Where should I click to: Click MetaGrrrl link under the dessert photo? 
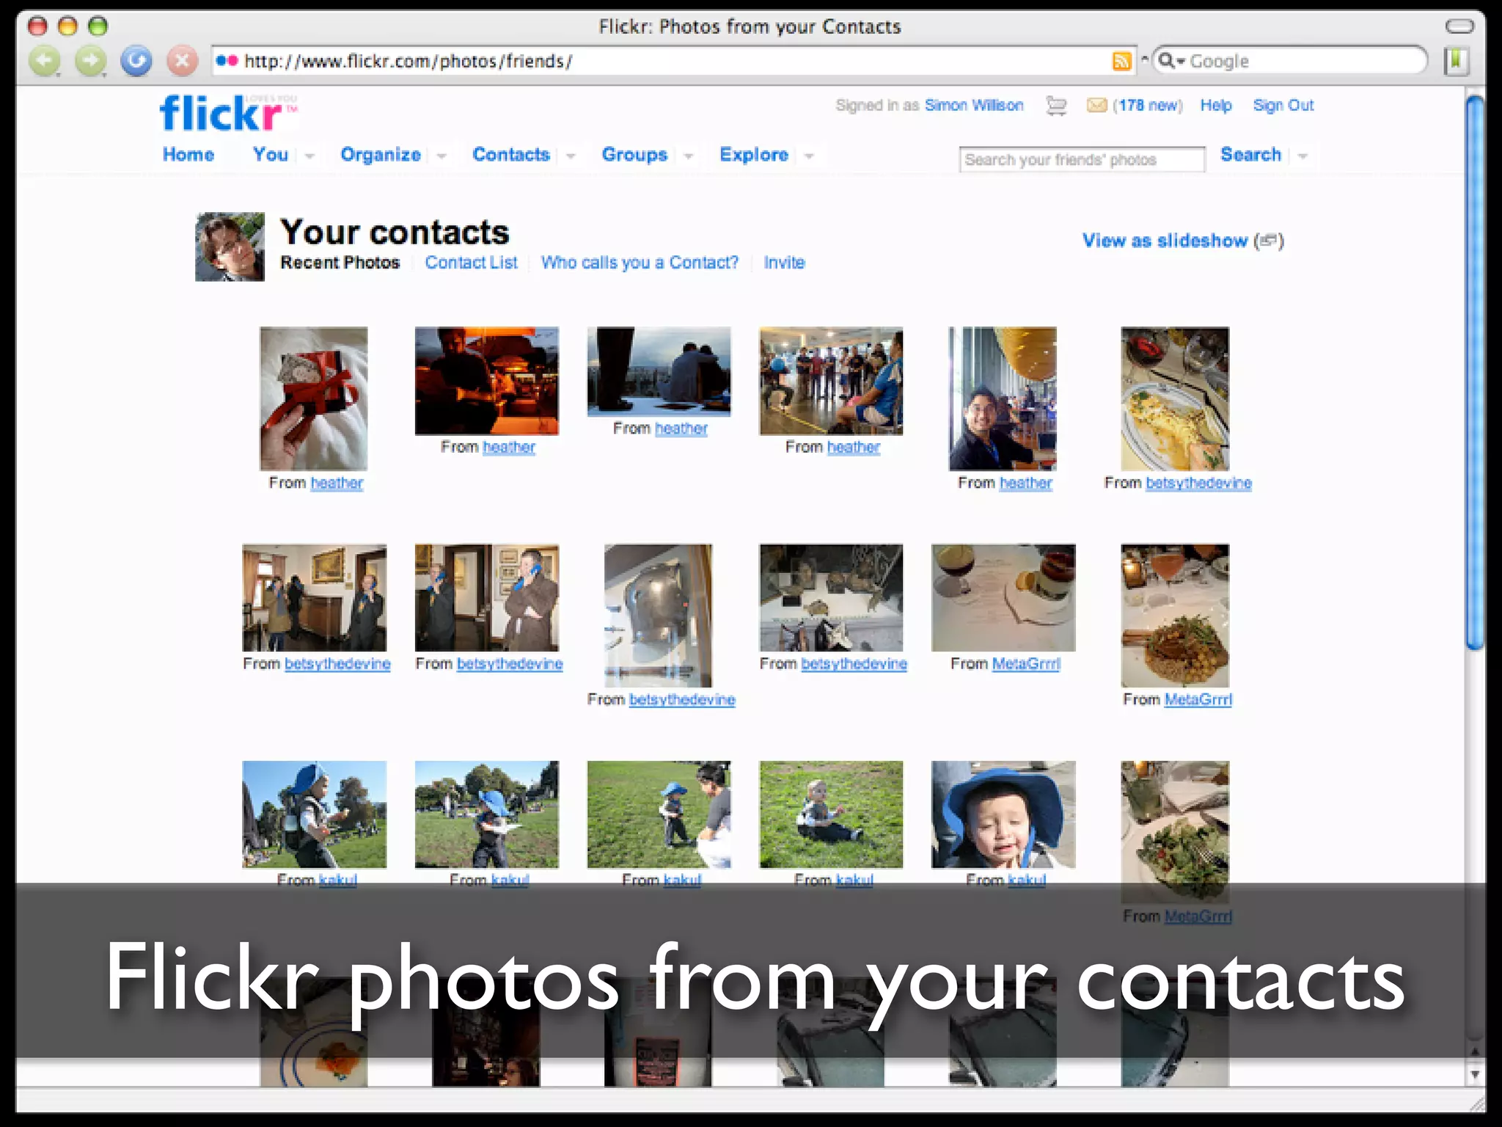(1026, 664)
